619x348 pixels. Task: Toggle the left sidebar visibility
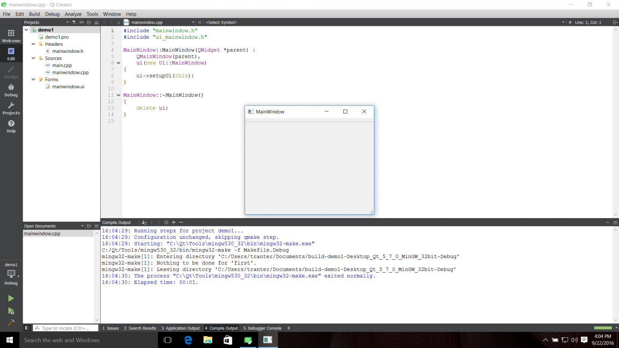(x=27, y=328)
